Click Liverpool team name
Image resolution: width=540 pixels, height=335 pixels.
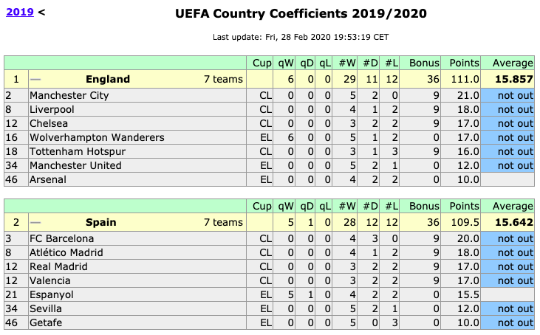pos(52,109)
